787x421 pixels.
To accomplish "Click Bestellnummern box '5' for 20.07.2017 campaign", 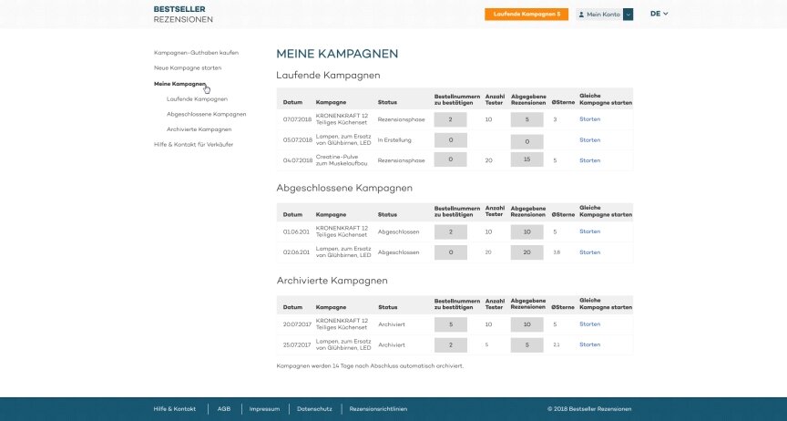I will pyautogui.click(x=450, y=324).
